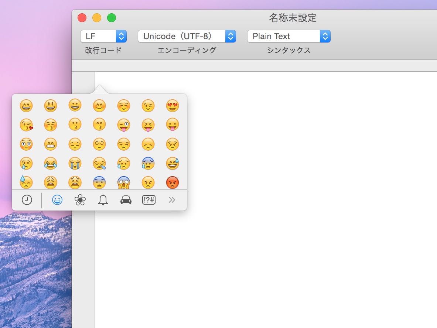The height and width of the screenshot is (328, 437).
Task: Open the Objects bell emoji tab
Action: pyautogui.click(x=103, y=200)
